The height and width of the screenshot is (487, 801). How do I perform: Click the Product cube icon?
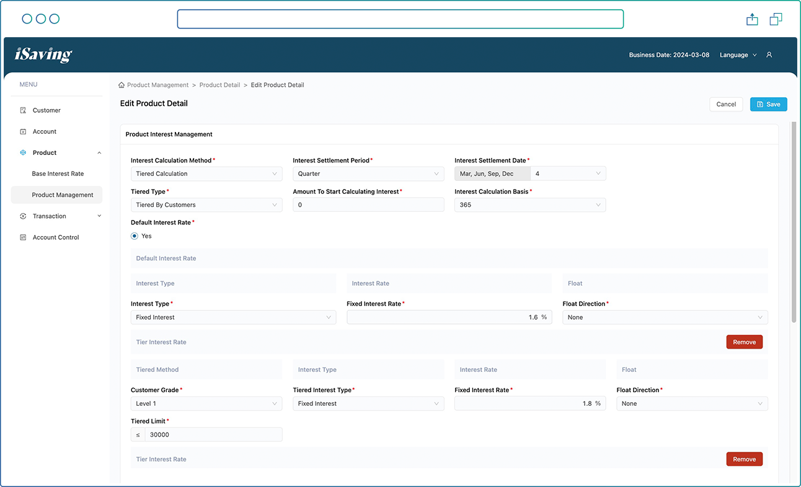23,152
